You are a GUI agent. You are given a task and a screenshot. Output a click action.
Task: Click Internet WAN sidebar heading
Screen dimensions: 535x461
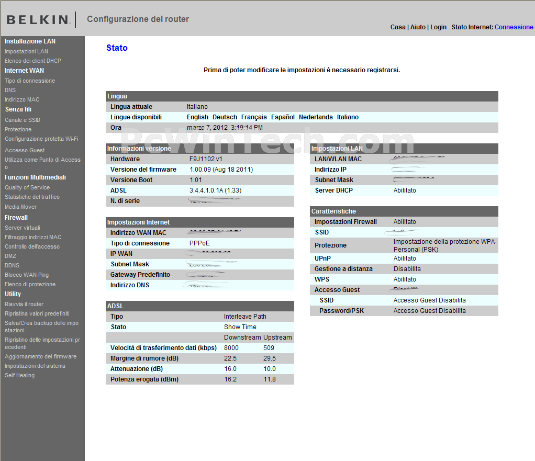coord(24,71)
